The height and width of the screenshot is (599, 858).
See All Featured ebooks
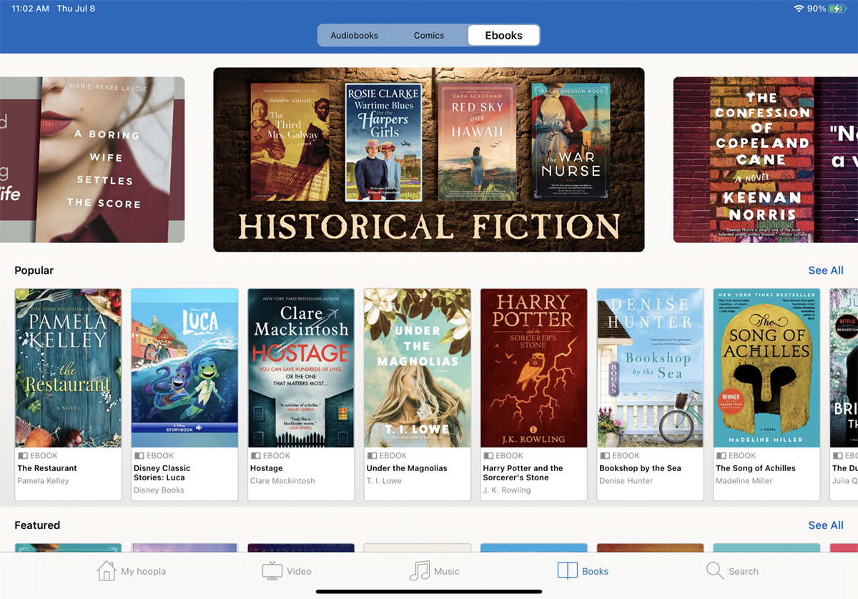826,525
